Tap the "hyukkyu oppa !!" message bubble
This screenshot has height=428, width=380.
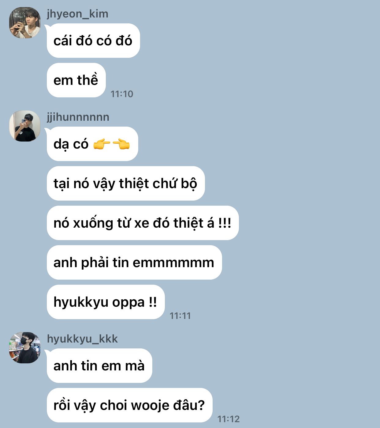point(106,302)
